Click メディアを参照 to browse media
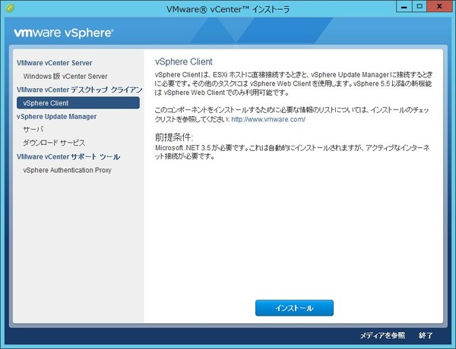Image resolution: width=456 pixels, height=349 pixels. click(x=382, y=335)
